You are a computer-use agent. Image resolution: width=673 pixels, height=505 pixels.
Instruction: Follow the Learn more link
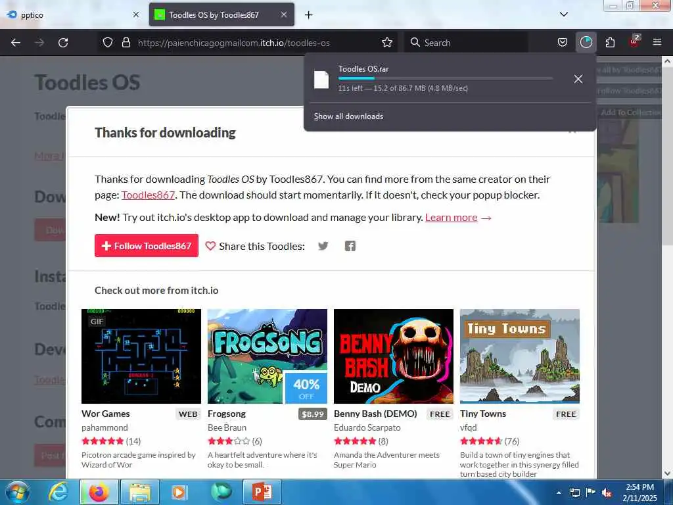(452, 217)
